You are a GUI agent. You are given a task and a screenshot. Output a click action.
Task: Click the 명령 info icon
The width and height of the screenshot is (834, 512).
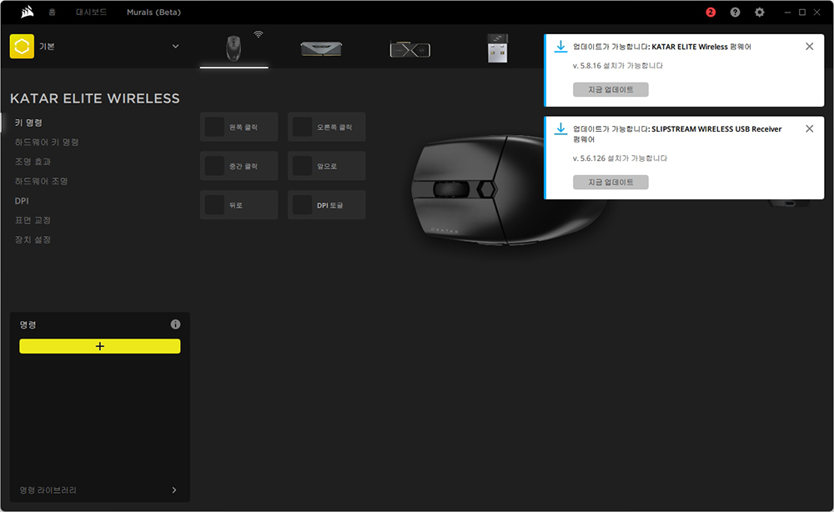point(175,324)
